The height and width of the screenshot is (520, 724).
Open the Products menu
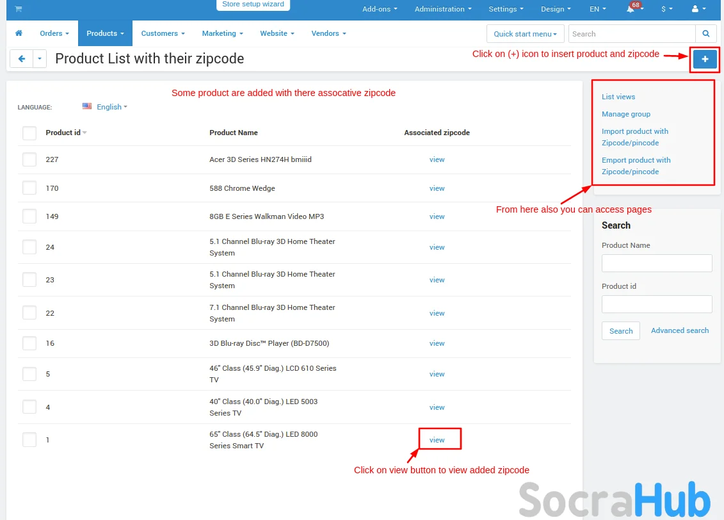[105, 33]
